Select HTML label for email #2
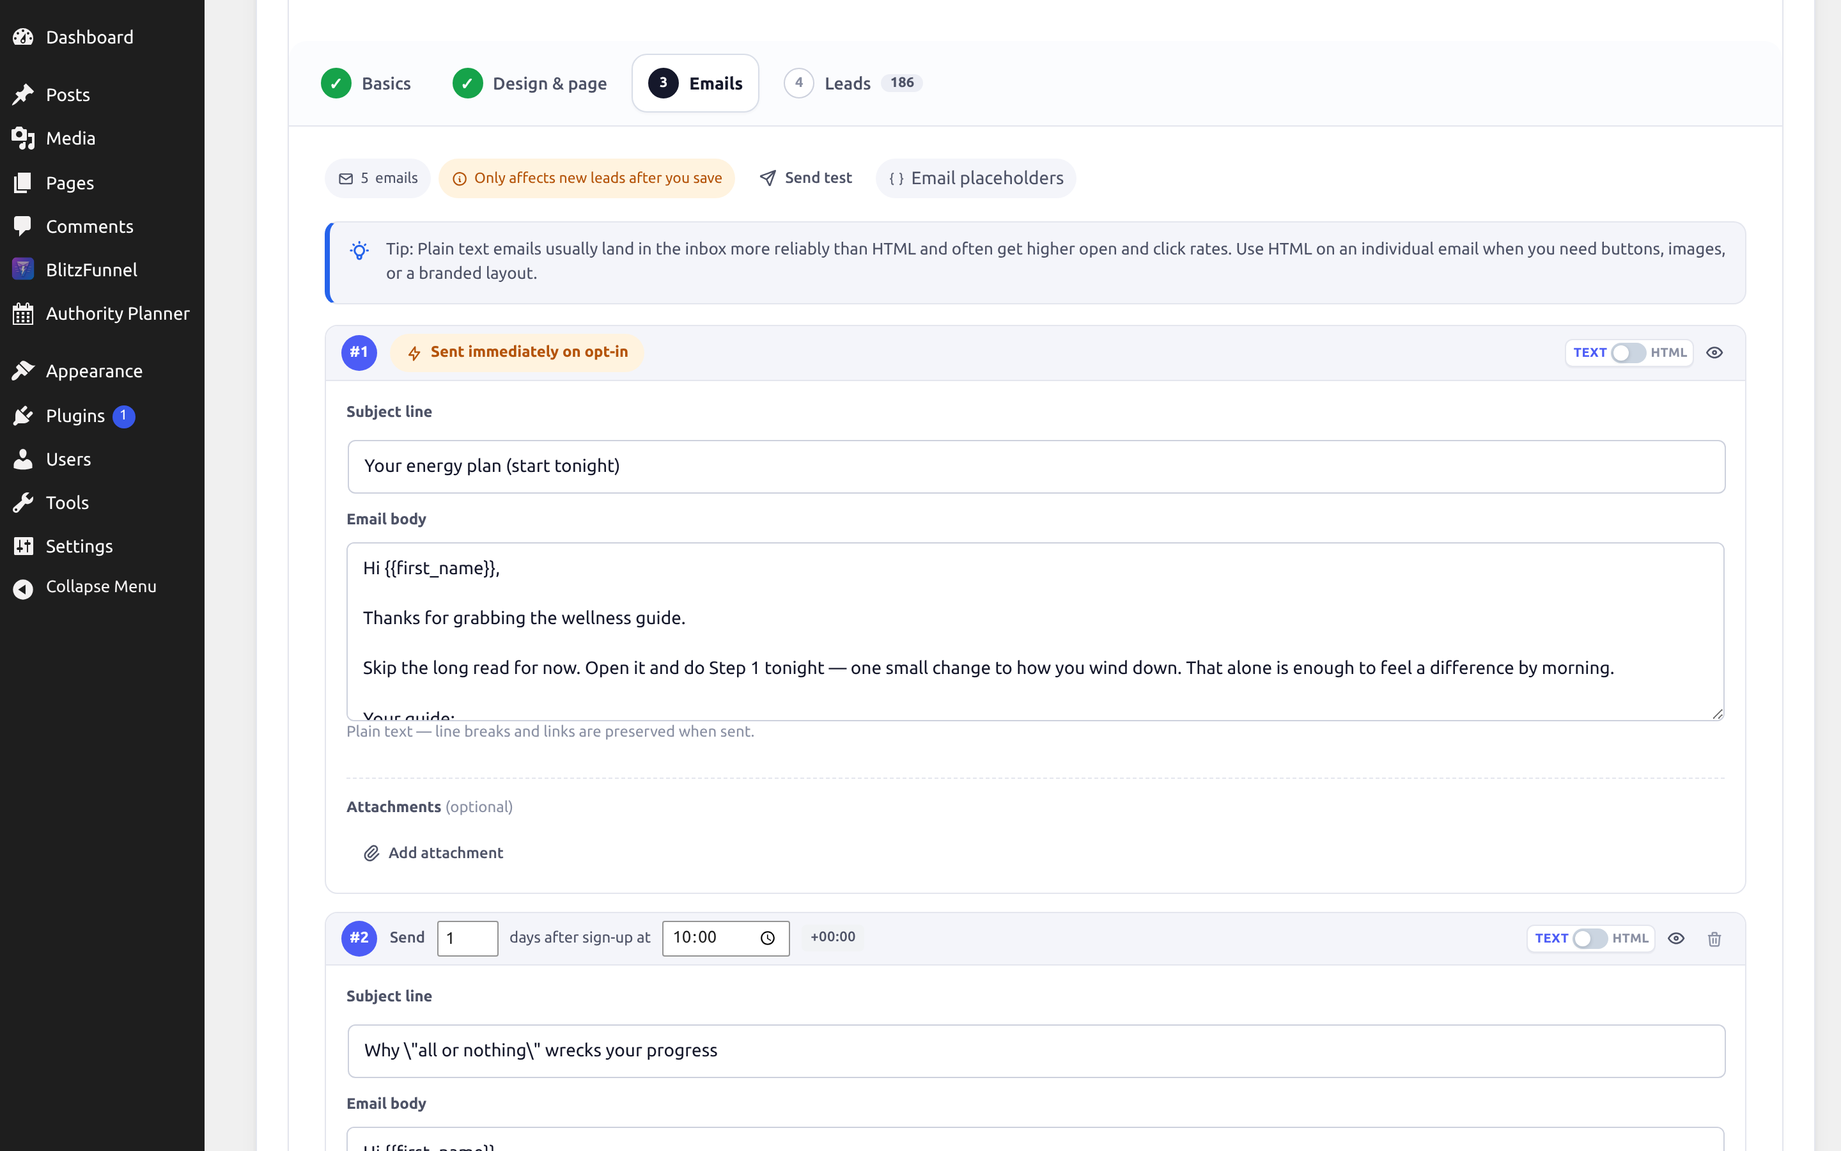Image resolution: width=1841 pixels, height=1151 pixels. 1630,938
